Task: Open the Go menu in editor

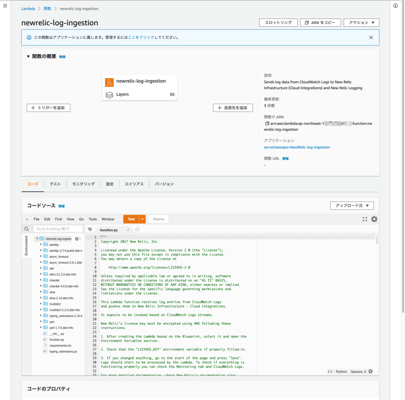Action: pyautogui.click(x=81, y=219)
